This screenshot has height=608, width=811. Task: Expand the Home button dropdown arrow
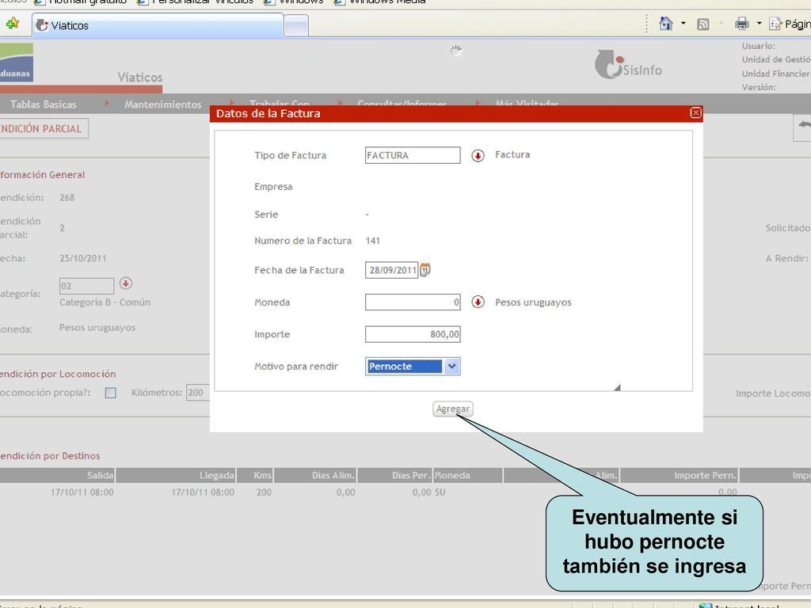click(x=683, y=23)
